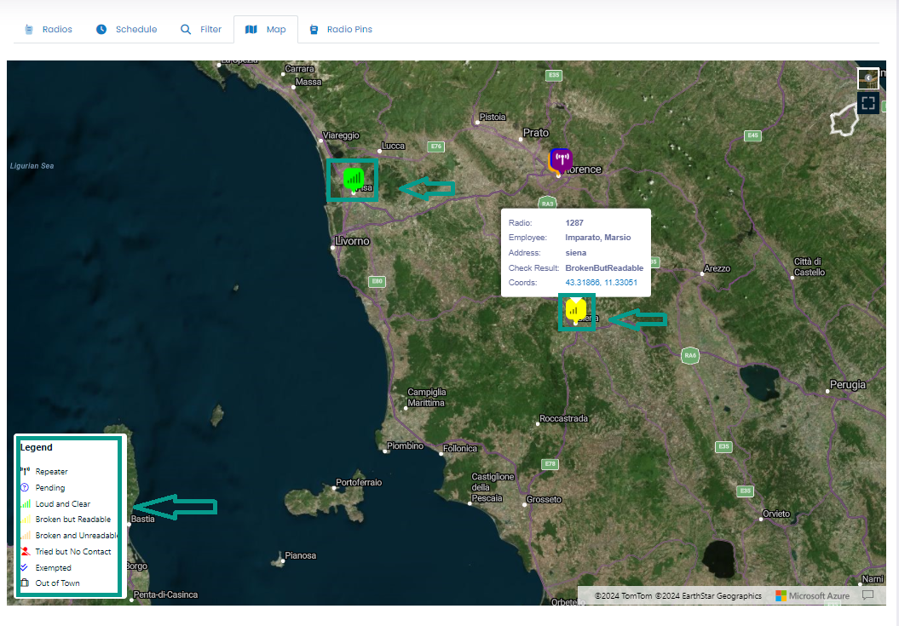Click the Livorno city label
899x626 pixels.
tap(352, 241)
